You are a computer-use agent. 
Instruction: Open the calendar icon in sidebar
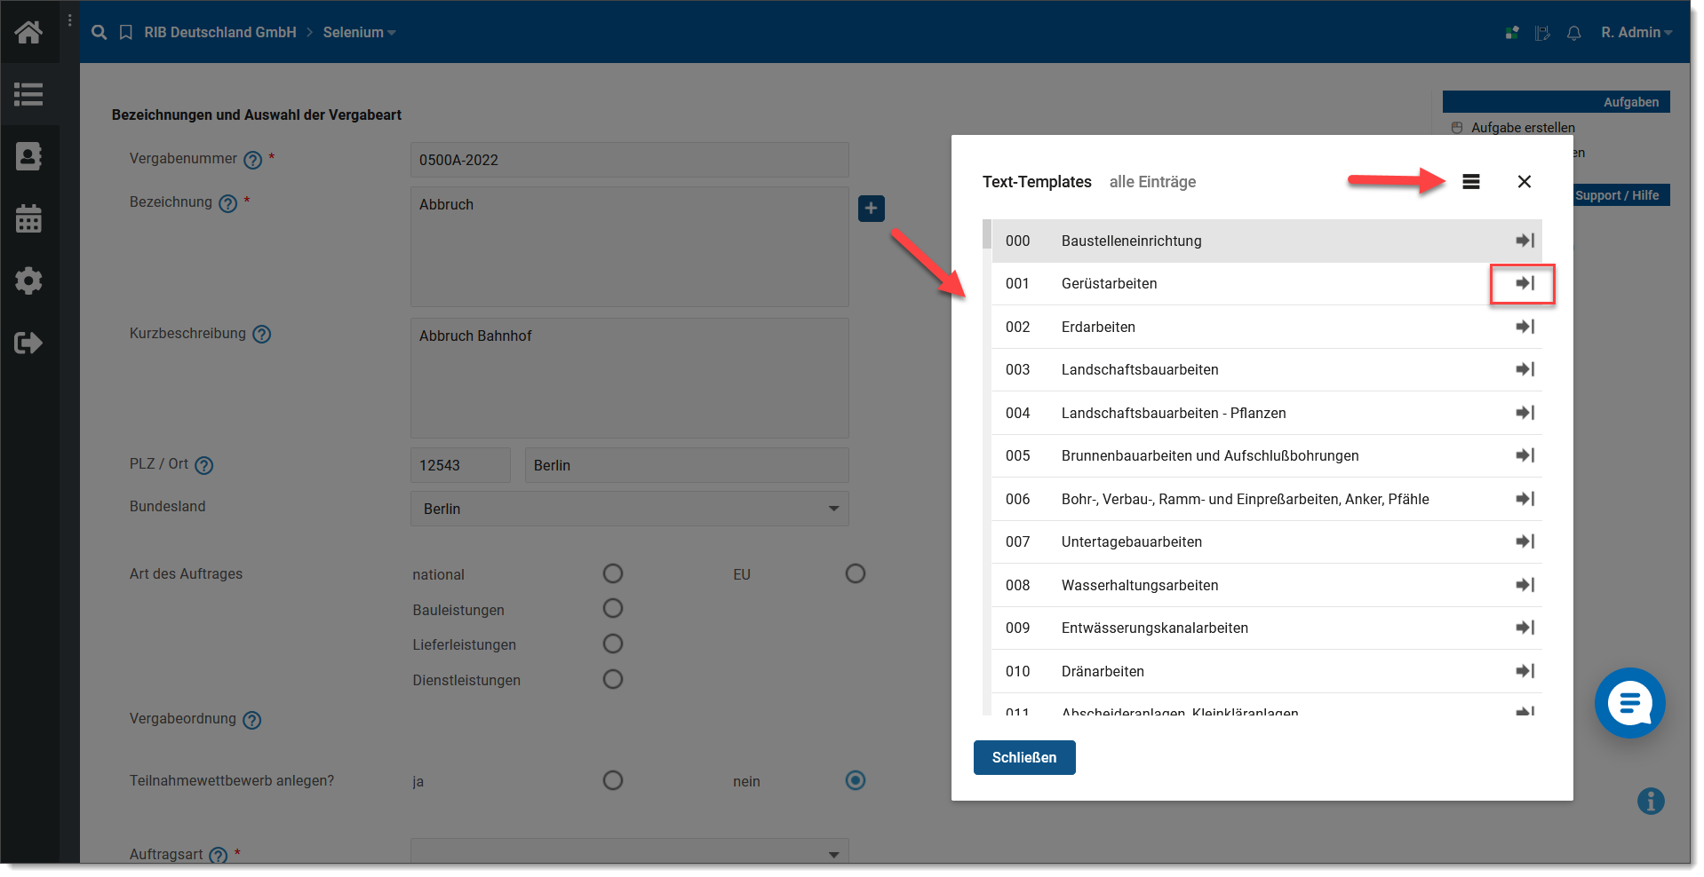(28, 218)
